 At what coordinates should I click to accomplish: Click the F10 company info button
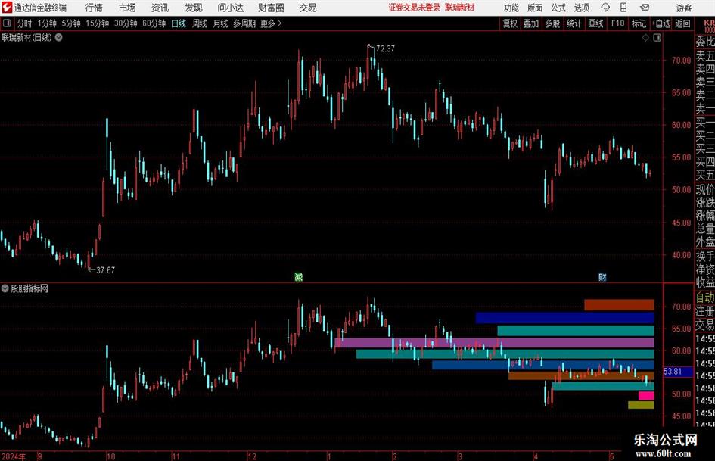618,23
